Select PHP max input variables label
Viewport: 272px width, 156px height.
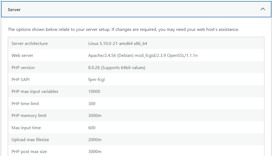point(35,92)
